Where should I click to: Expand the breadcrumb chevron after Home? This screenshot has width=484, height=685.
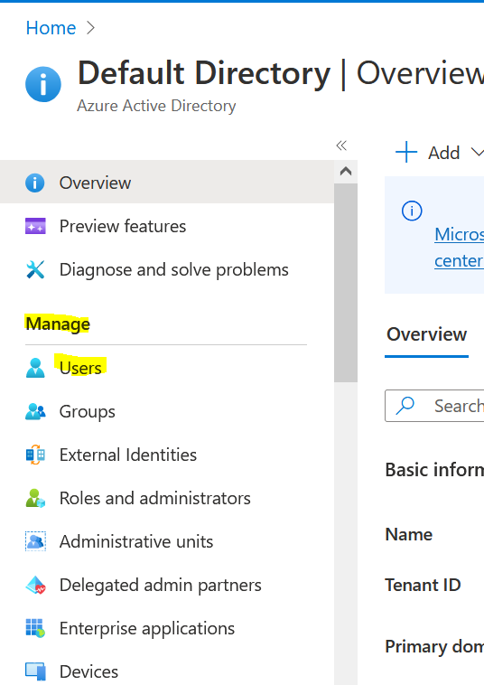(x=91, y=28)
